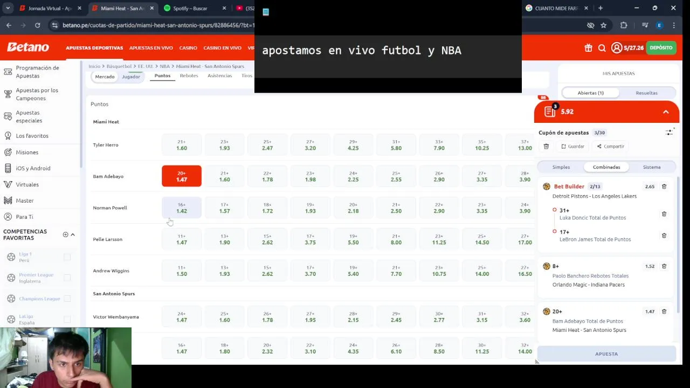Open the user account icon
The image size is (690, 388).
pos(616,48)
